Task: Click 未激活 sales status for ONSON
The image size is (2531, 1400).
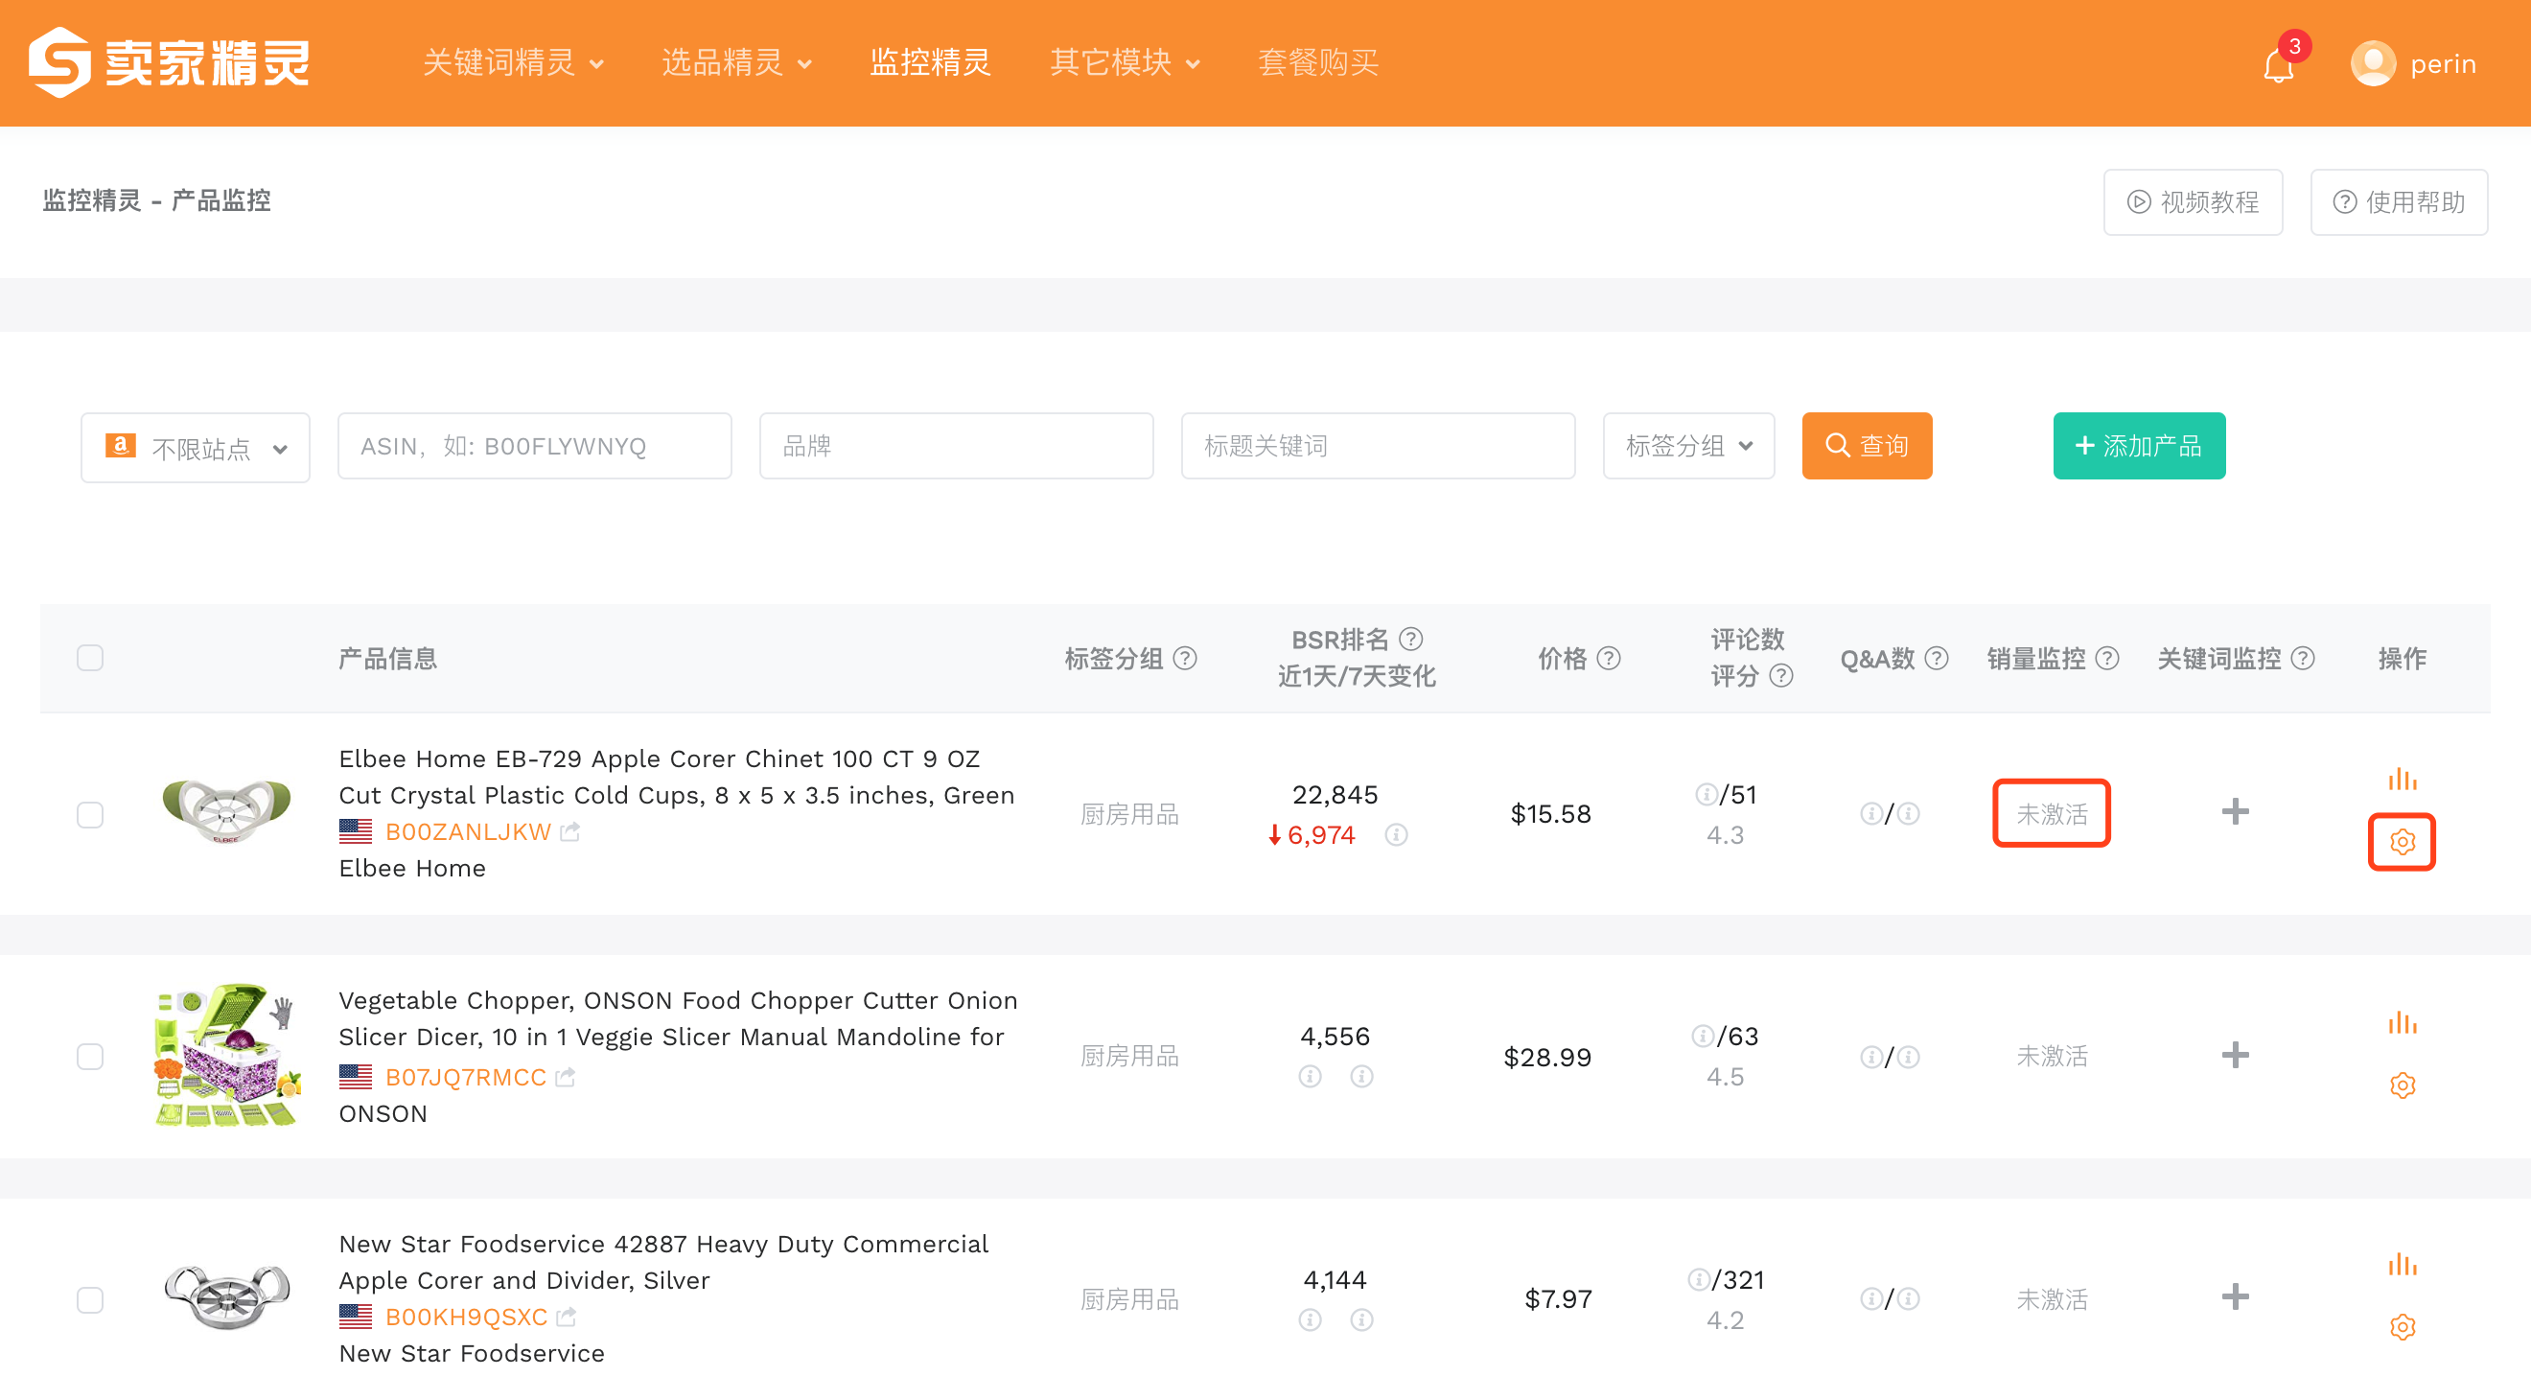Action: (2052, 1056)
